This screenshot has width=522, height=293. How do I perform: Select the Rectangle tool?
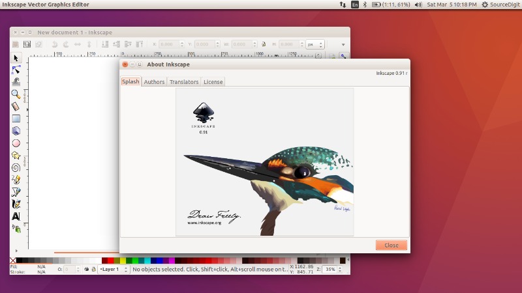(x=16, y=119)
